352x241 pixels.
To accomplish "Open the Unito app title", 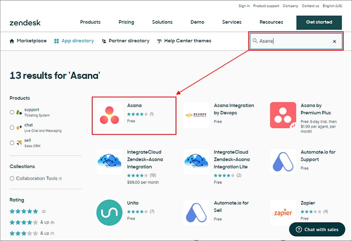I will point(133,203).
